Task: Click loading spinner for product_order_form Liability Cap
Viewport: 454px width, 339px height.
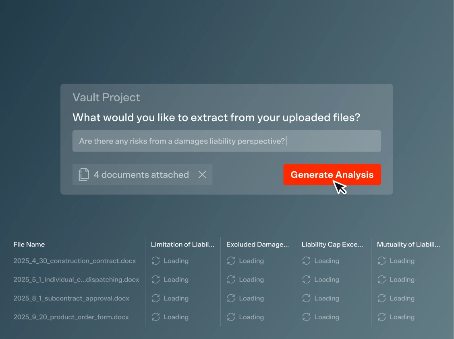Action: pos(306,317)
